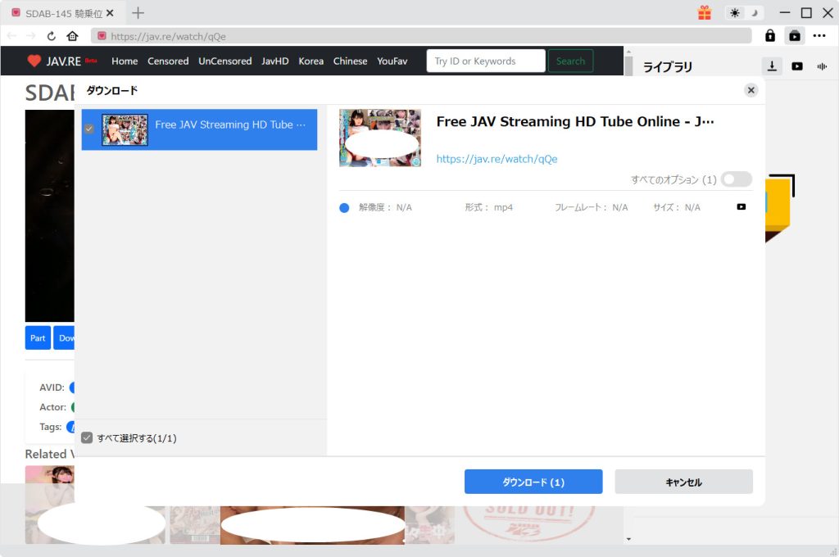Close the ダウンロード dialog with X
The width and height of the screenshot is (839, 557).
[751, 90]
